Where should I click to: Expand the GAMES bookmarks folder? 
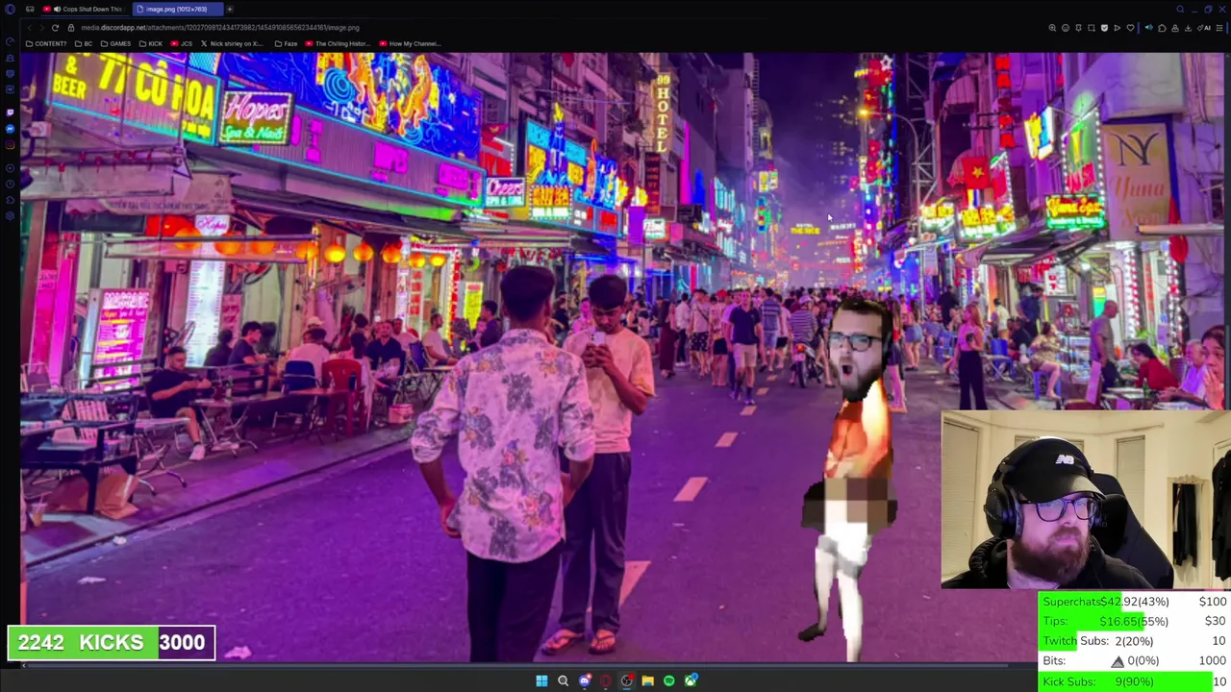click(x=115, y=43)
